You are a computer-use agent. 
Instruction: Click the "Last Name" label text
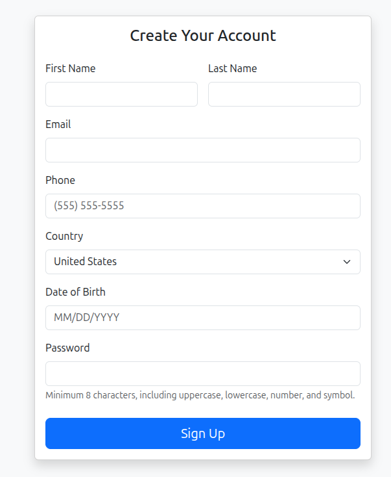coord(232,68)
